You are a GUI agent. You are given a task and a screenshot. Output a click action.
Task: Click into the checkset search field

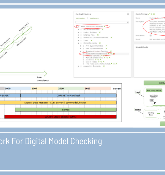[x=100, y=22]
